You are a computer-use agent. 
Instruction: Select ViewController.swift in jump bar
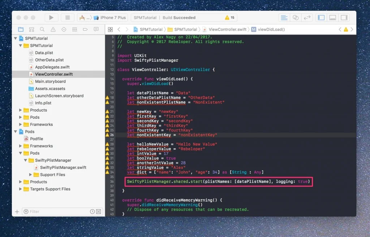pos(224,30)
